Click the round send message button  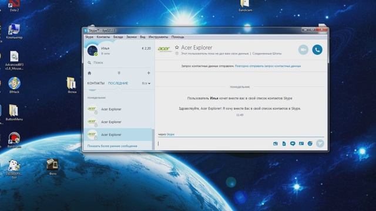click(320, 144)
